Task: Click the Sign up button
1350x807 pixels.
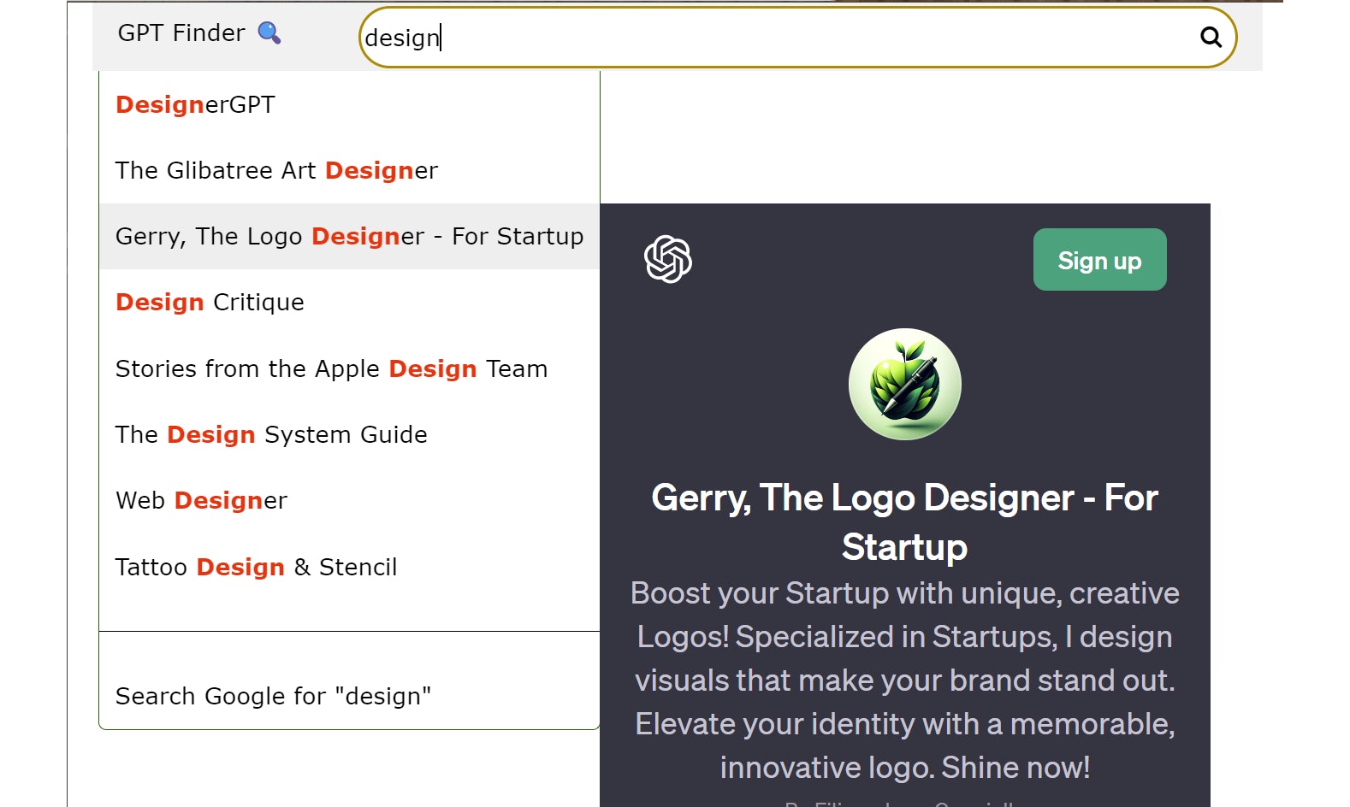Action: point(1099,260)
